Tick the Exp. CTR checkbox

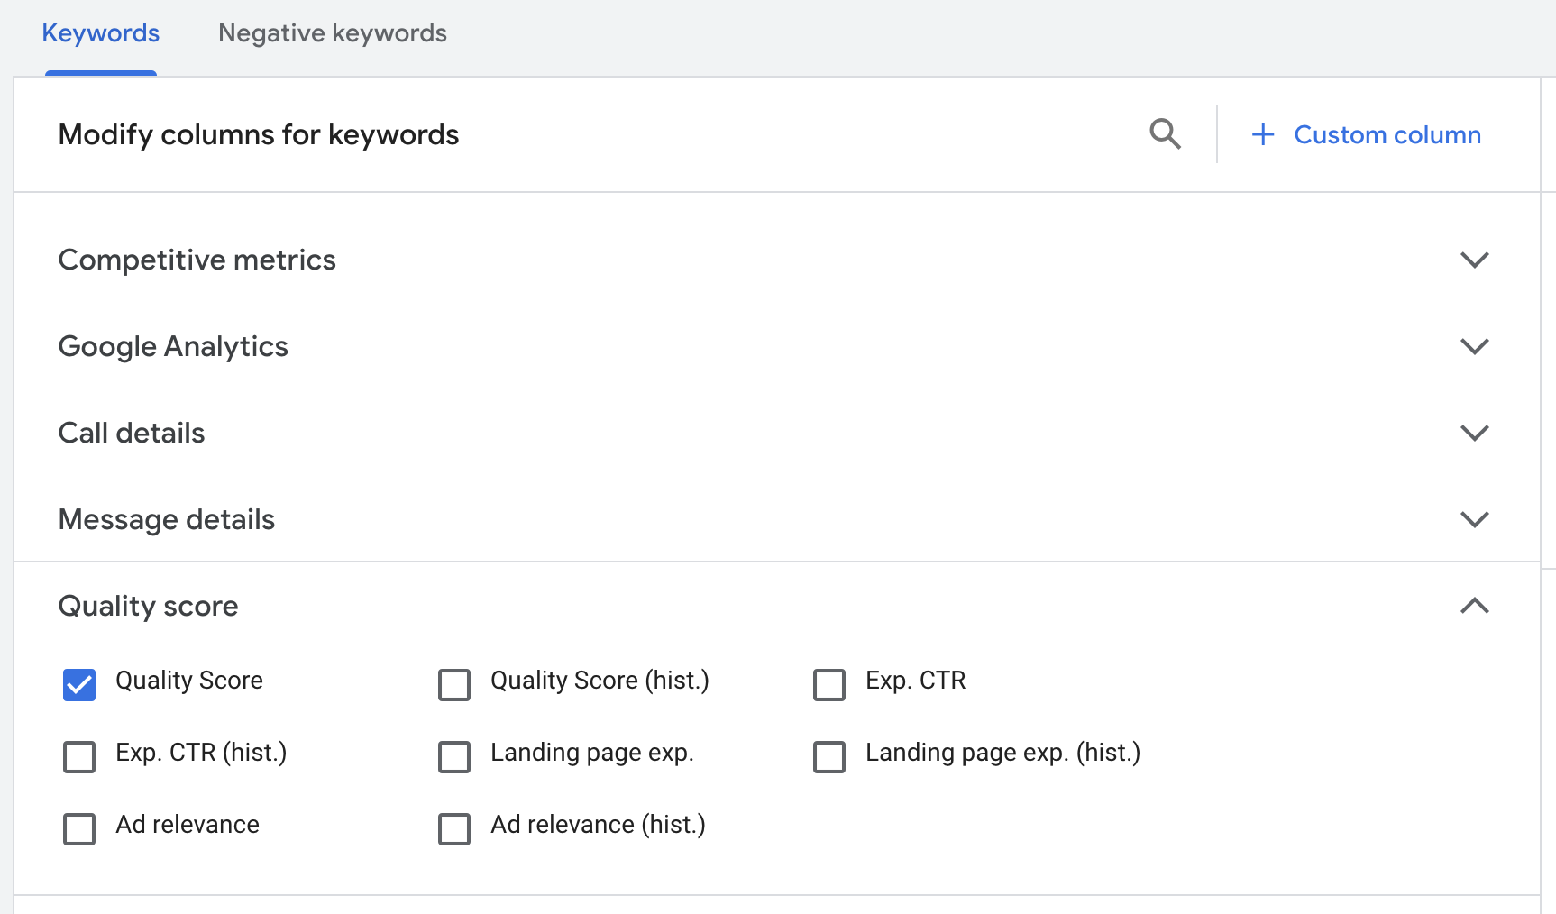[829, 684]
